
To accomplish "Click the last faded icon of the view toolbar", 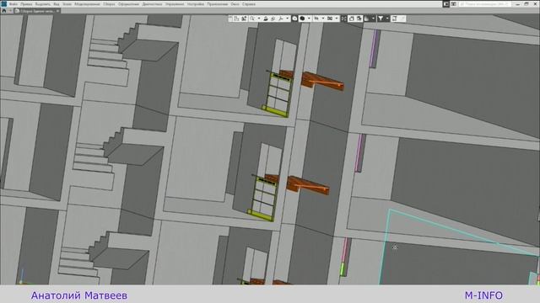I will pyautogui.click(x=403, y=19).
